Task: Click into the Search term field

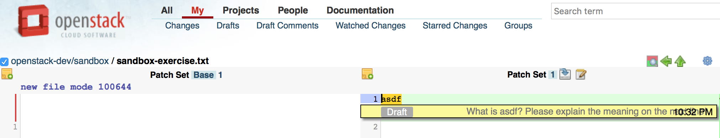Action: [x=635, y=11]
